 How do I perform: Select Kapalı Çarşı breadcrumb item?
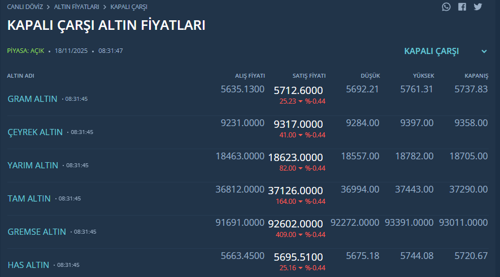coord(129,7)
